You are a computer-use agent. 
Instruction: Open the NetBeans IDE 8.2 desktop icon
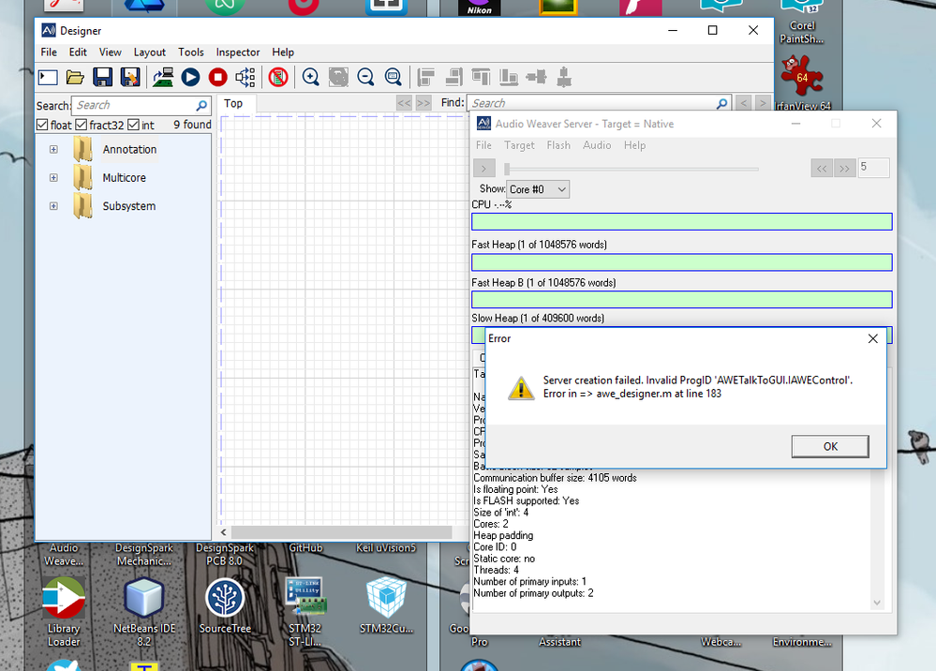click(144, 612)
